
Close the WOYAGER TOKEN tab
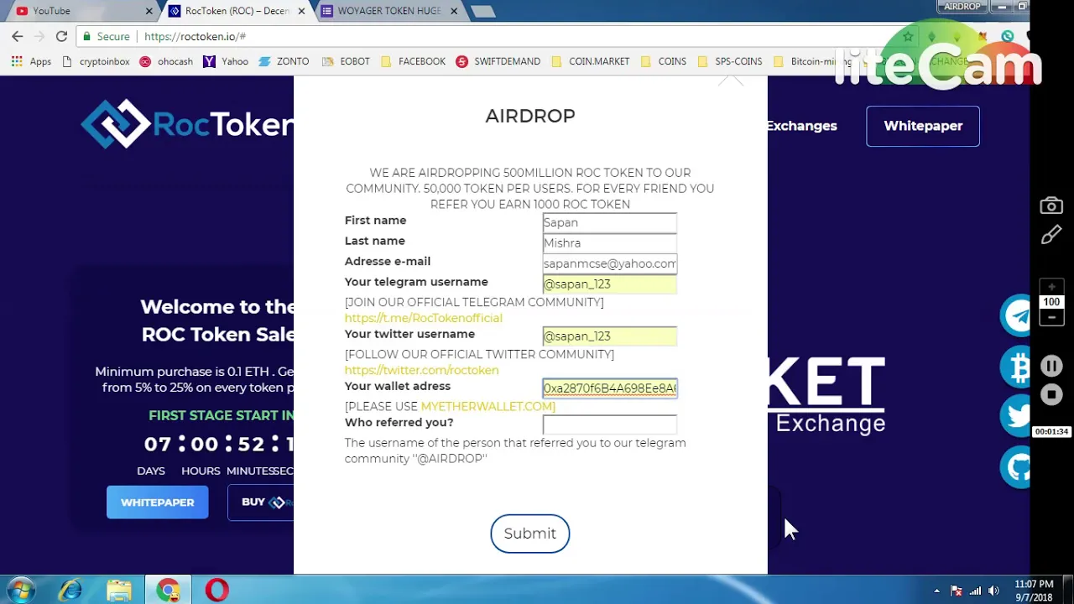[454, 11]
